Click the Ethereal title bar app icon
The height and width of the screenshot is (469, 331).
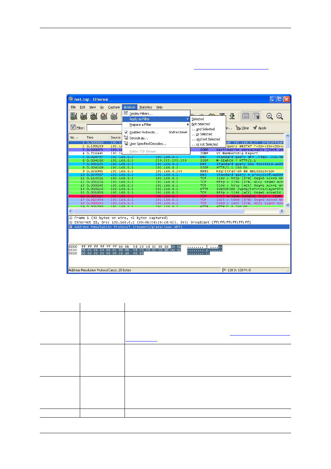coord(71,99)
